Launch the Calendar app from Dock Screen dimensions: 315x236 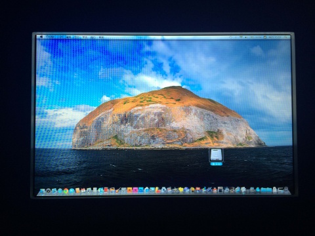(x=83, y=191)
